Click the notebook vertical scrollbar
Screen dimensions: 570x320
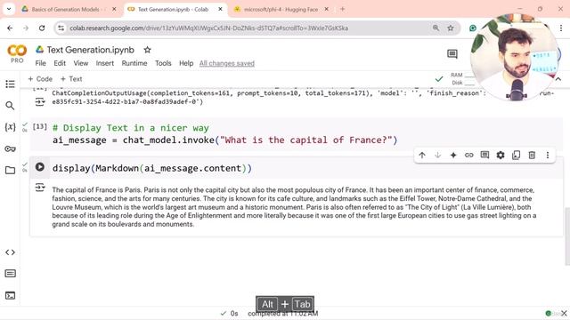coord(567,236)
